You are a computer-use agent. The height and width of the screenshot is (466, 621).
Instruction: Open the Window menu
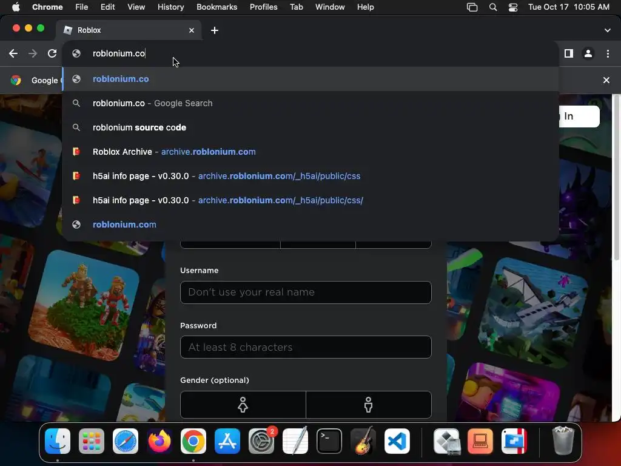point(330,7)
